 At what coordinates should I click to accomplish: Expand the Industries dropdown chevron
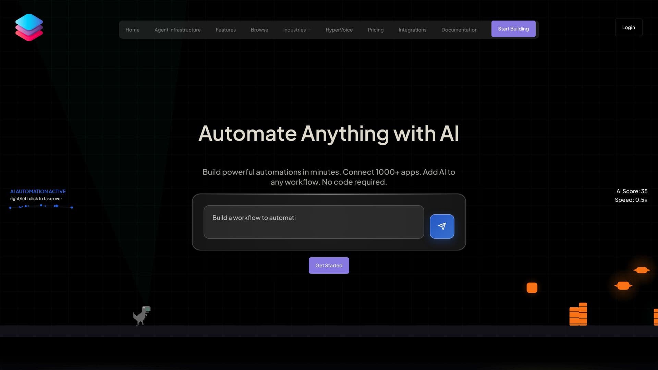[309, 30]
